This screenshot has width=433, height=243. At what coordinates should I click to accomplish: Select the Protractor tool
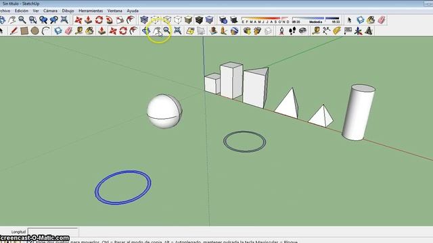tap(337, 31)
